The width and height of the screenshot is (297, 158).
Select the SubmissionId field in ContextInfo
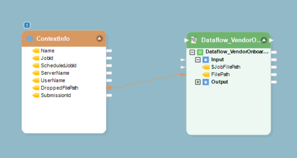(x=56, y=95)
